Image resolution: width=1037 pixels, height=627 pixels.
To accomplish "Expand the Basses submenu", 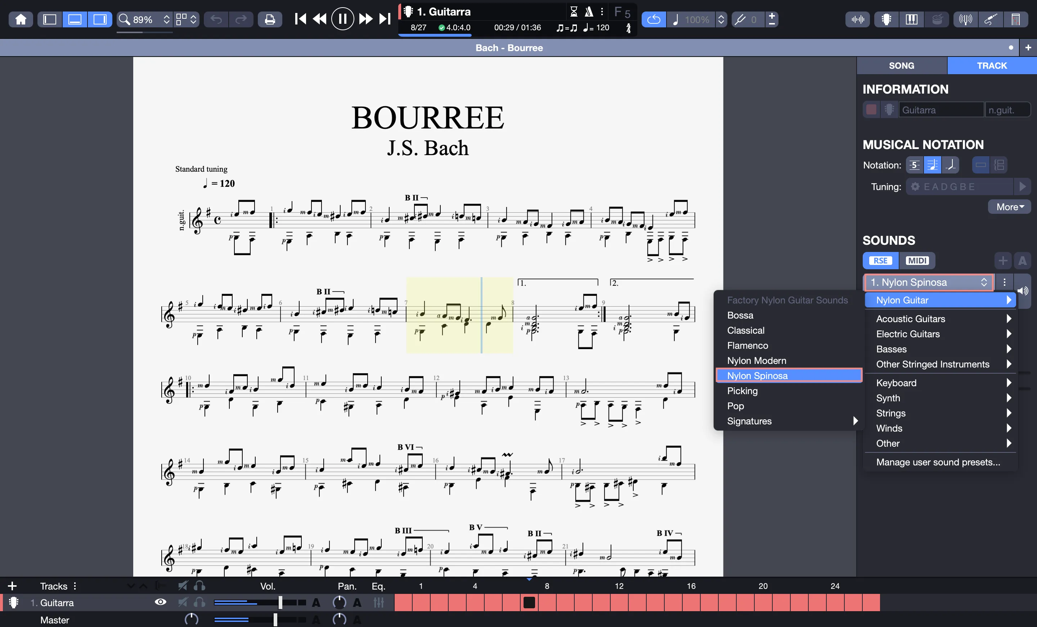I will point(940,349).
